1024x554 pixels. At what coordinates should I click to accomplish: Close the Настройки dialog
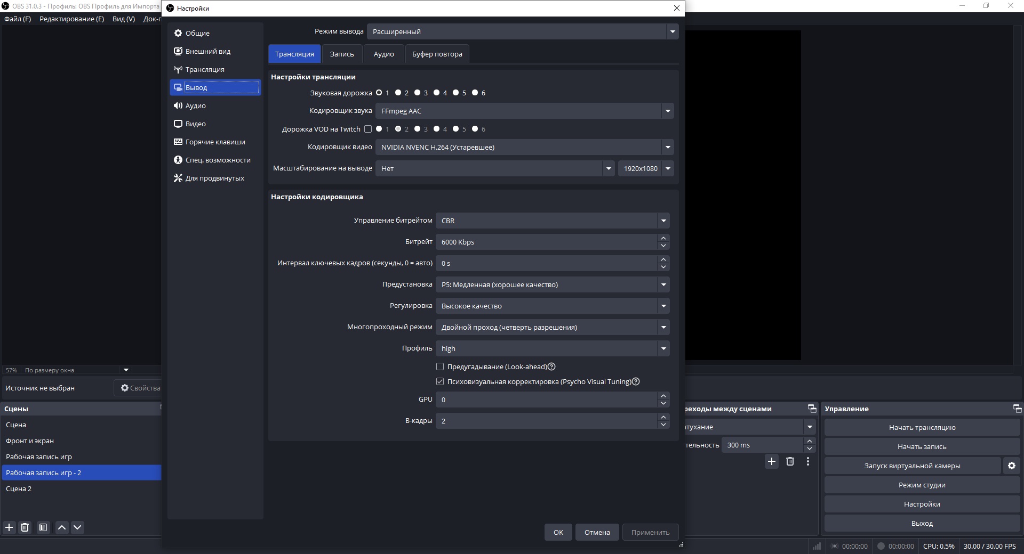[x=677, y=8]
